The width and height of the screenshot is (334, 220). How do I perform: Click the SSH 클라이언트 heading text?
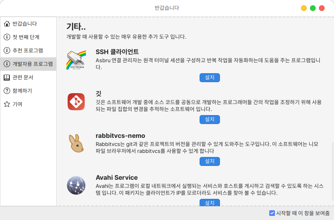[117, 52]
